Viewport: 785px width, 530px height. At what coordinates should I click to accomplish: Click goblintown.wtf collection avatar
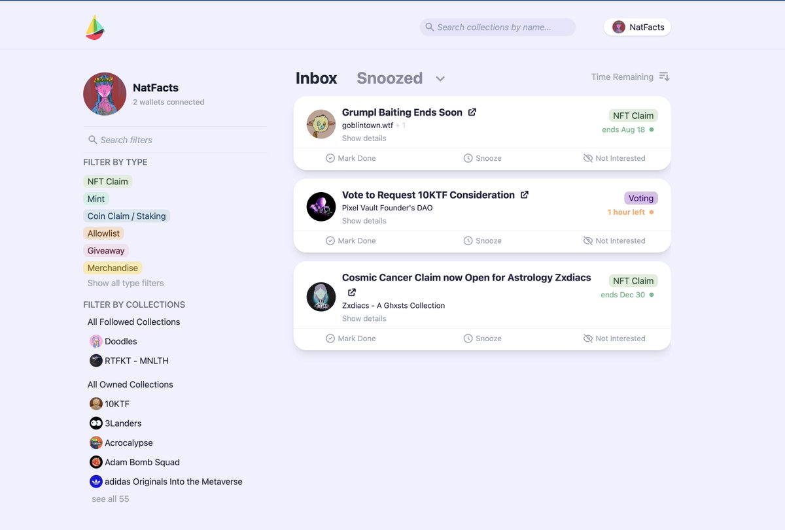click(x=321, y=124)
